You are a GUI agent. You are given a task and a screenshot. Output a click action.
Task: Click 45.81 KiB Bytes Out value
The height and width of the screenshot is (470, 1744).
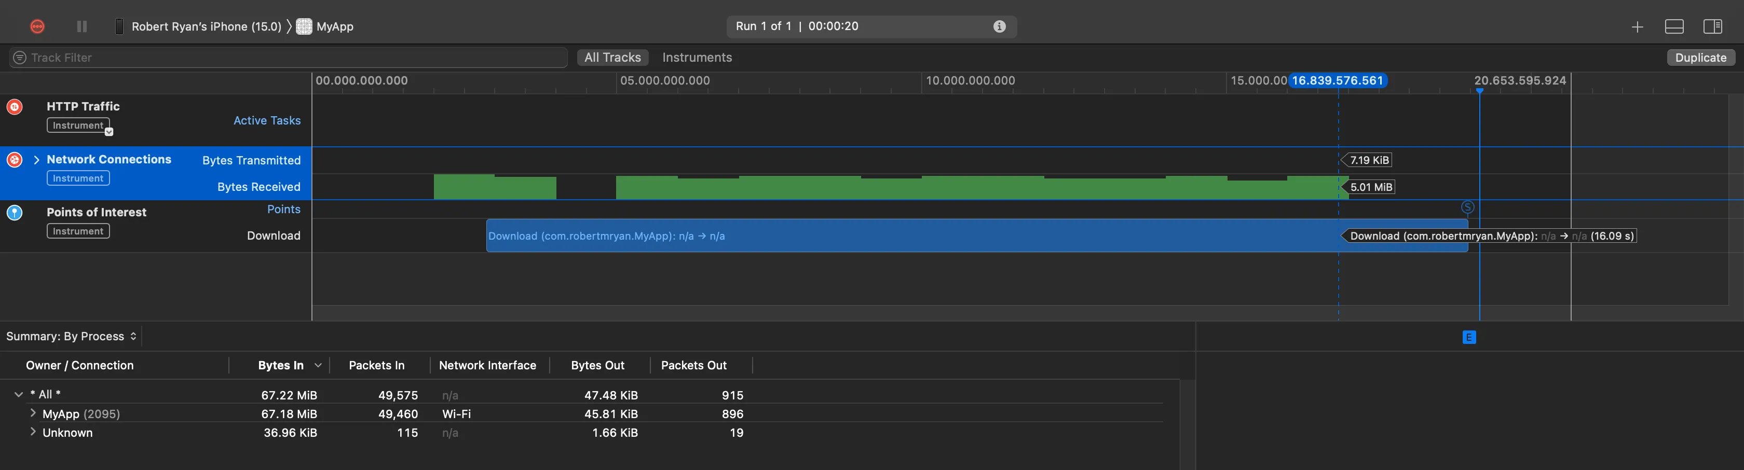pos(611,414)
